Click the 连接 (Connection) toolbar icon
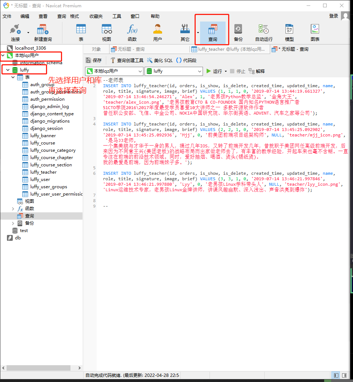Screen dimensions: 353x382 click(x=15, y=32)
